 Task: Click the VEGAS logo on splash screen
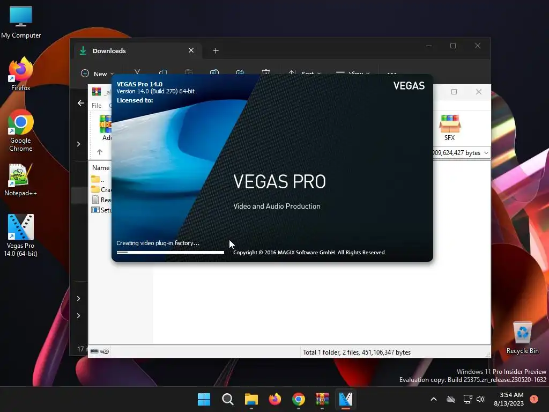pos(409,86)
